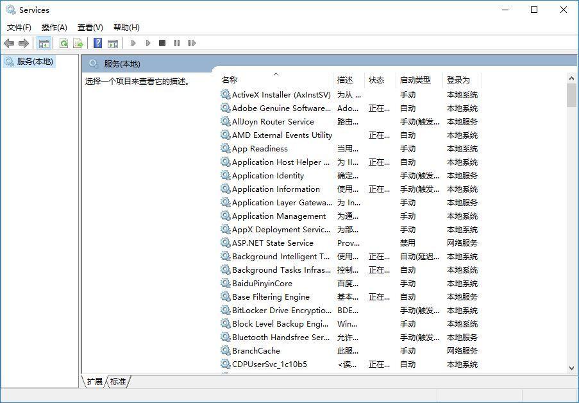
Task: Click gear icon beside ASP.NET State Service
Action: pos(226,243)
